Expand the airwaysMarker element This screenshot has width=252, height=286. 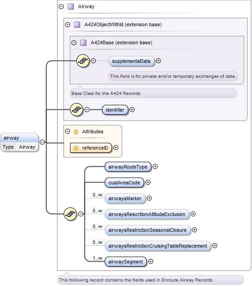[x=149, y=198]
